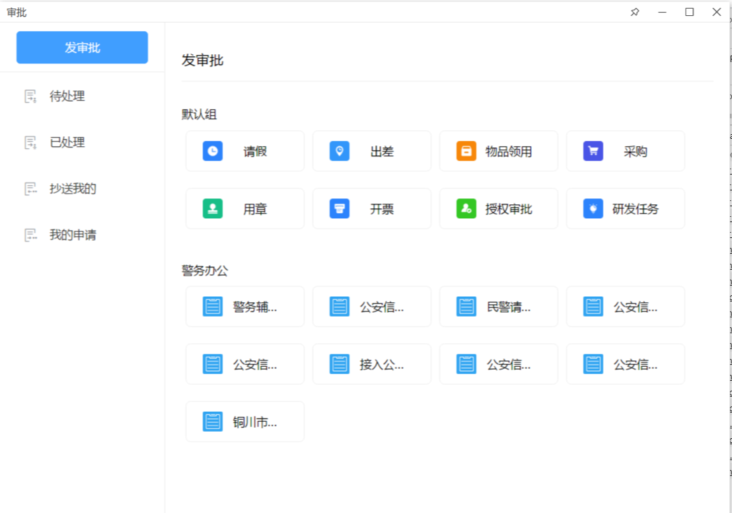Click the 抄送我的 document icon
This screenshot has height=513, width=732.
pos(30,189)
